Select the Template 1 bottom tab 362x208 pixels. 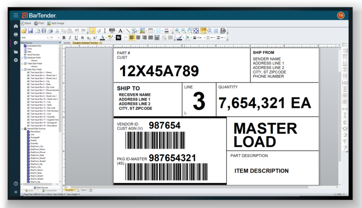69,190
